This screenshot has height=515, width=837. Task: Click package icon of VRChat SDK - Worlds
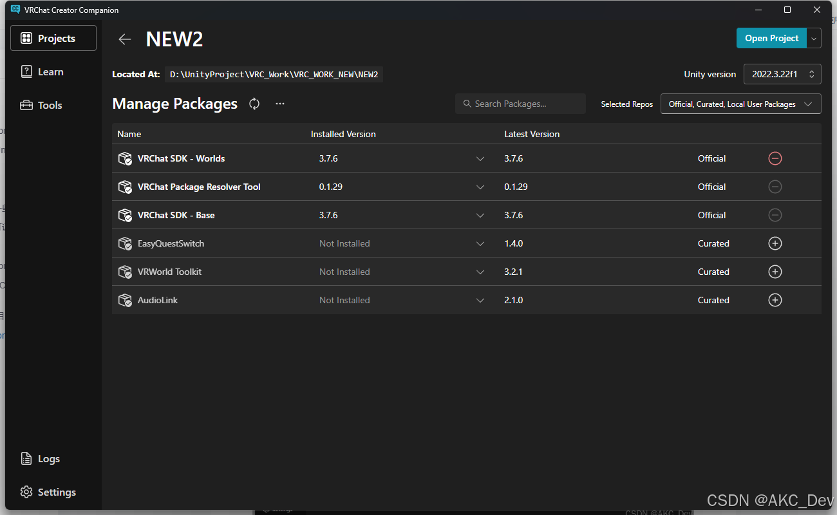[x=125, y=158]
